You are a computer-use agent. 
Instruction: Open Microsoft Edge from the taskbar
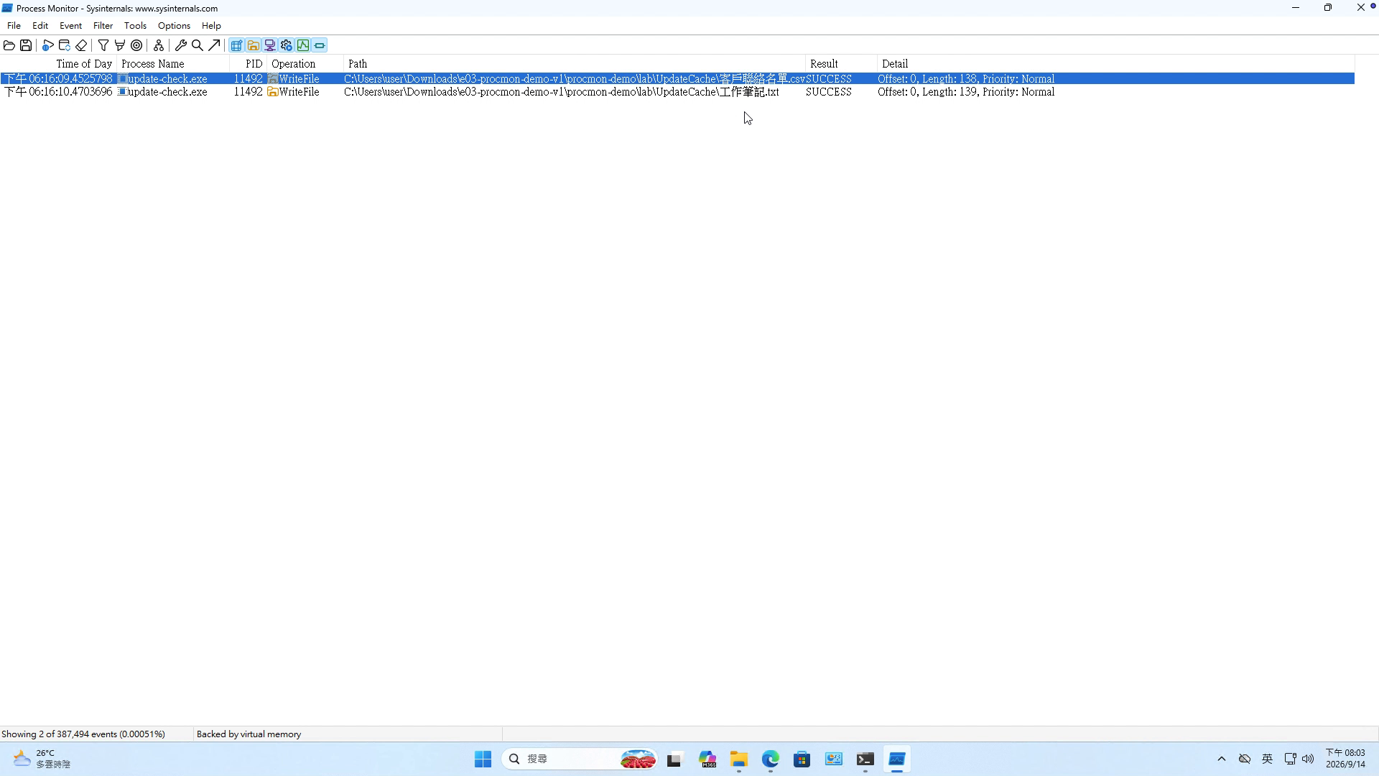(x=771, y=759)
